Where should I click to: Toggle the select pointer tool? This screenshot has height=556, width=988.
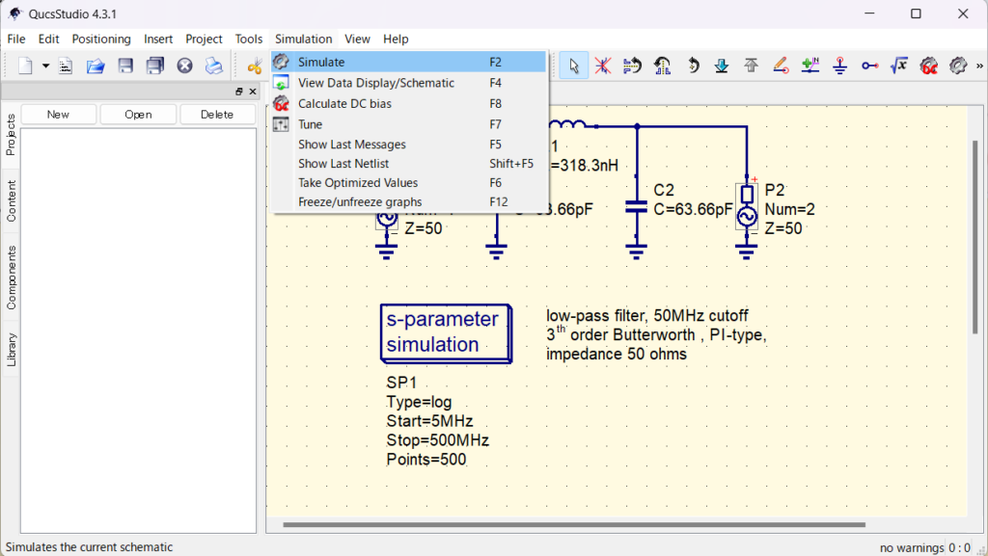tap(573, 66)
